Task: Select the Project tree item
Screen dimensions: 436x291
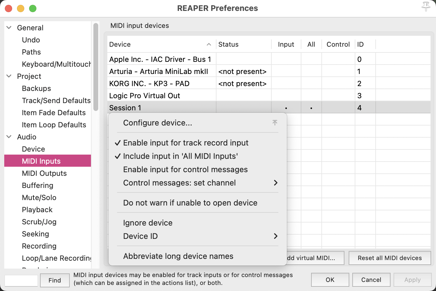Action: pyautogui.click(x=29, y=76)
